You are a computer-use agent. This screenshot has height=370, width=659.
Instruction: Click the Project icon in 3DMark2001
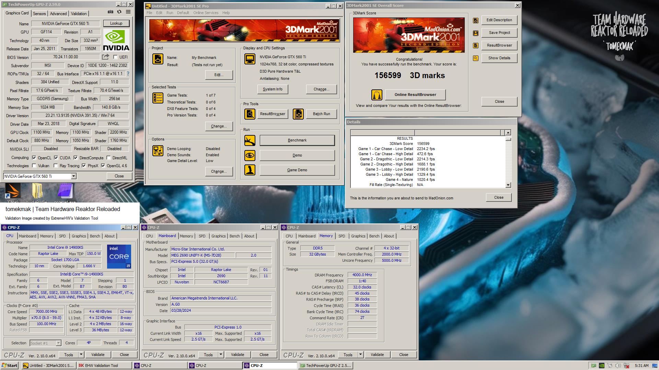(x=158, y=59)
